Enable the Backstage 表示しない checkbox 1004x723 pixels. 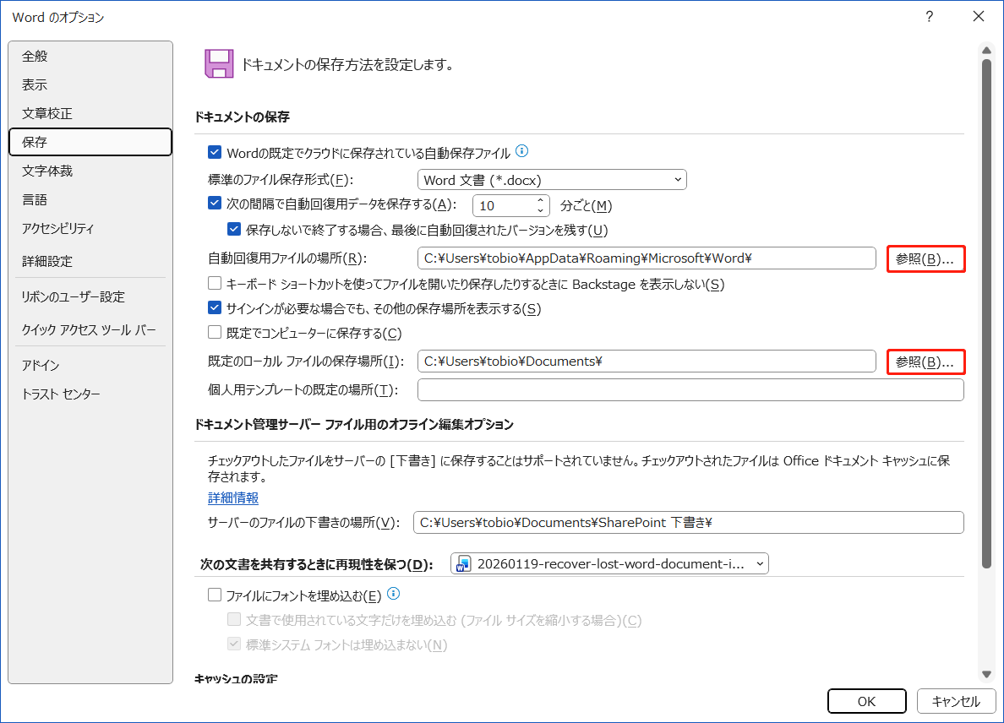[215, 284]
